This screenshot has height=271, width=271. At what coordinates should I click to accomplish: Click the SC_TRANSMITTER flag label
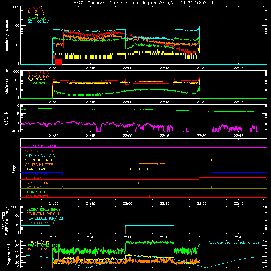(x=39, y=164)
